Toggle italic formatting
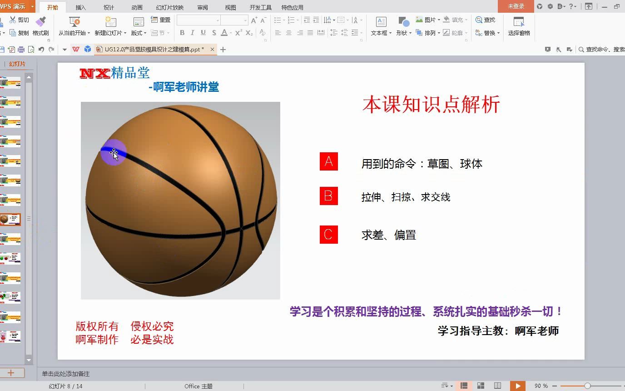Viewport: 625px width, 391px height. pyautogui.click(x=193, y=33)
